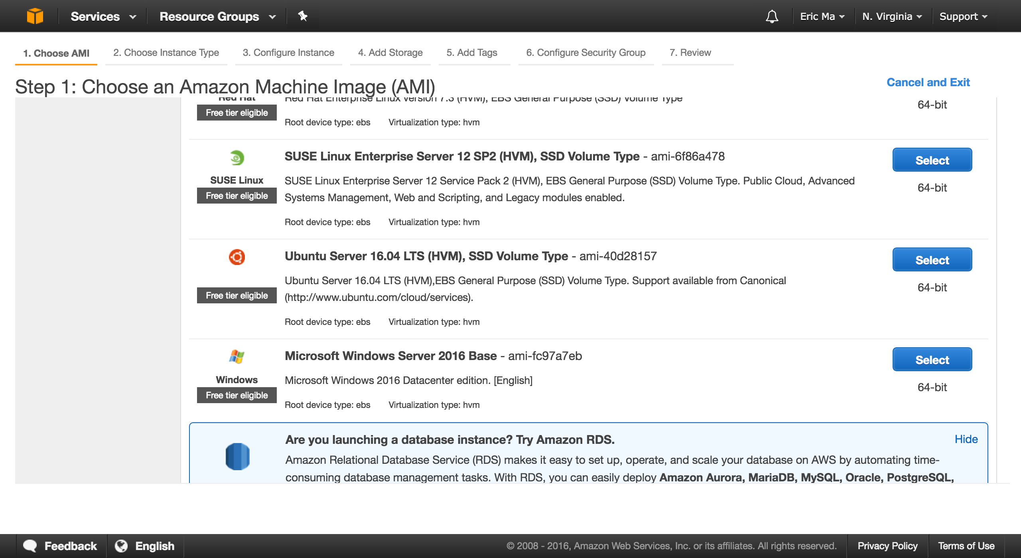The width and height of the screenshot is (1021, 558).
Task: Click the Cancel and Exit link
Action: point(928,82)
